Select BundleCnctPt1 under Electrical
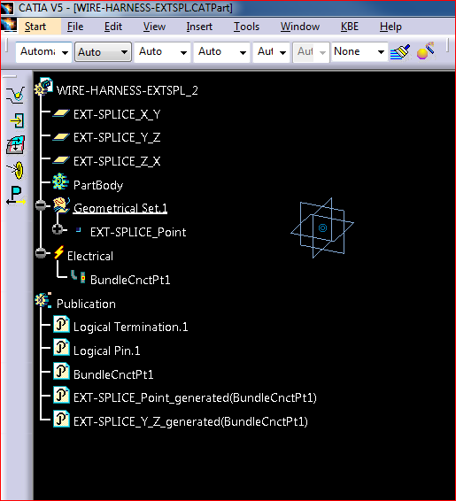Screen dimensions: 456x501 pyautogui.click(x=130, y=280)
